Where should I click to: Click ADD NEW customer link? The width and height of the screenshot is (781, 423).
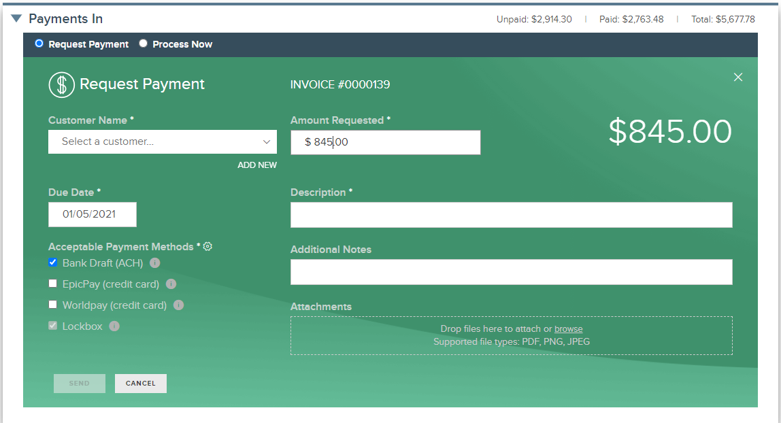[257, 165]
